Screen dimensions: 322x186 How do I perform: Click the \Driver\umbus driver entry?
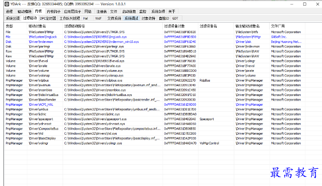point(38,110)
